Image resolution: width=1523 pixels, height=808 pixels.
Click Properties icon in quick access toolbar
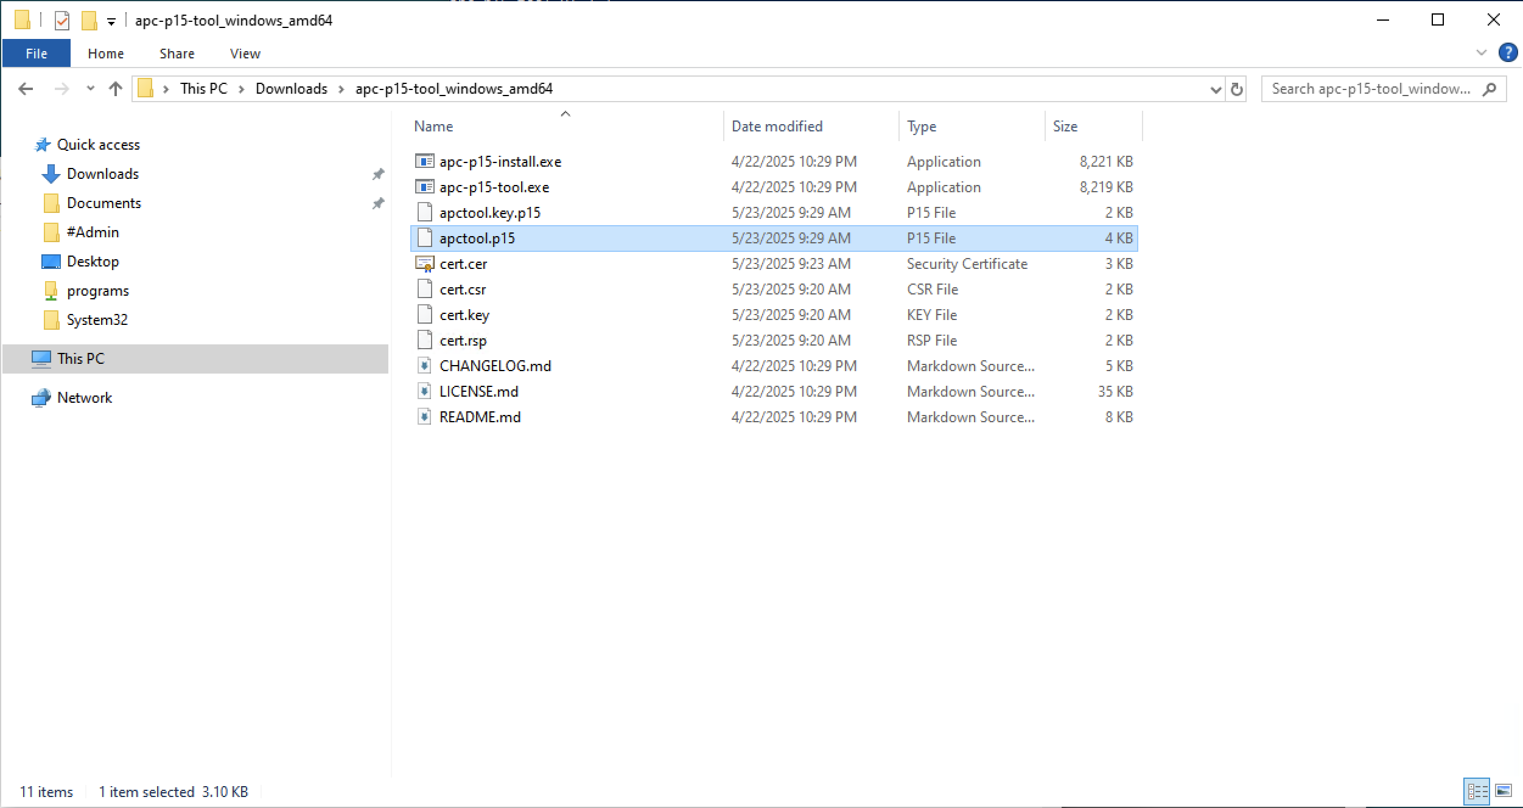click(x=61, y=21)
